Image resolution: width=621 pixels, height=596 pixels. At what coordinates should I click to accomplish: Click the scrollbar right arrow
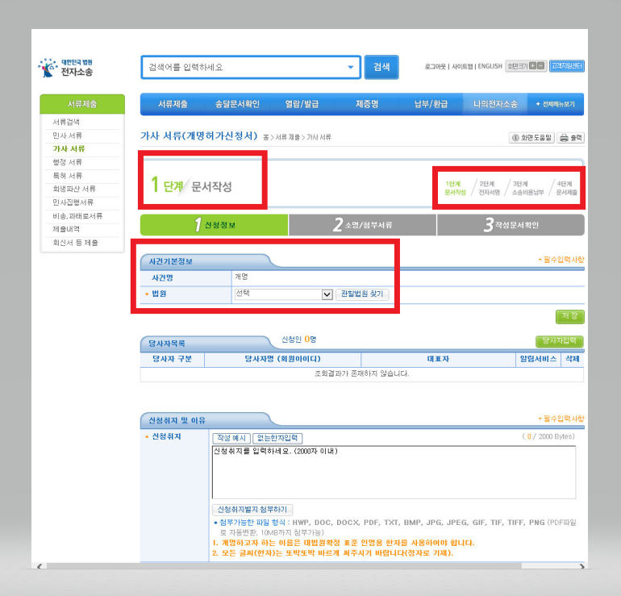point(581,566)
